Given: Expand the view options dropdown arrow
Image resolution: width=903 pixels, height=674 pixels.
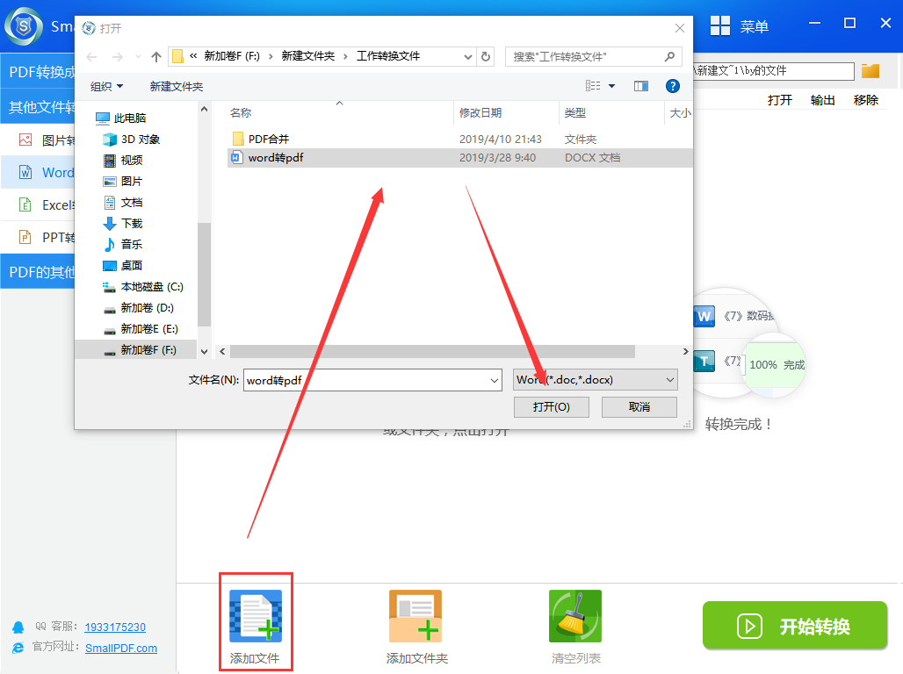Looking at the screenshot, I should [x=612, y=86].
